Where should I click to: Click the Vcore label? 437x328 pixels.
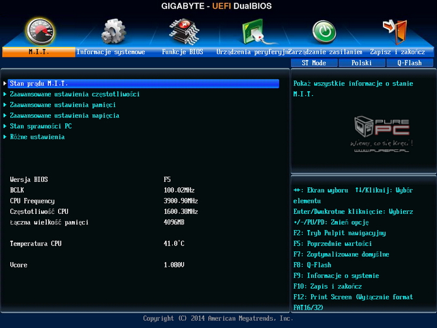19,265
